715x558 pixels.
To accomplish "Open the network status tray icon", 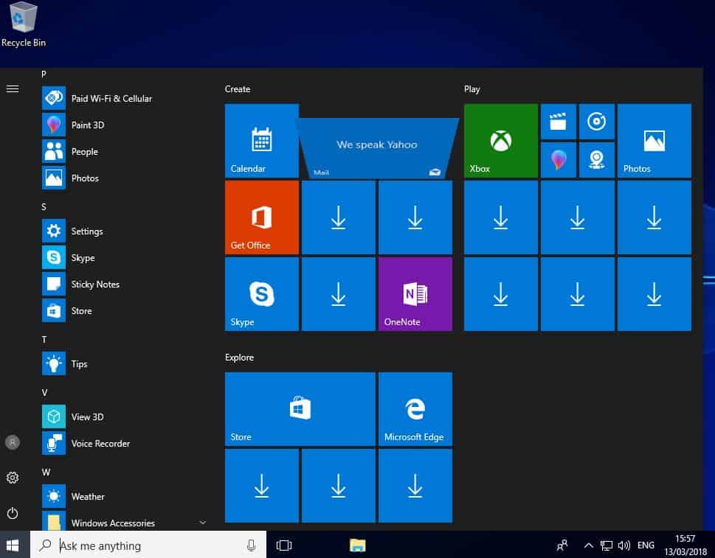I will 607,545.
